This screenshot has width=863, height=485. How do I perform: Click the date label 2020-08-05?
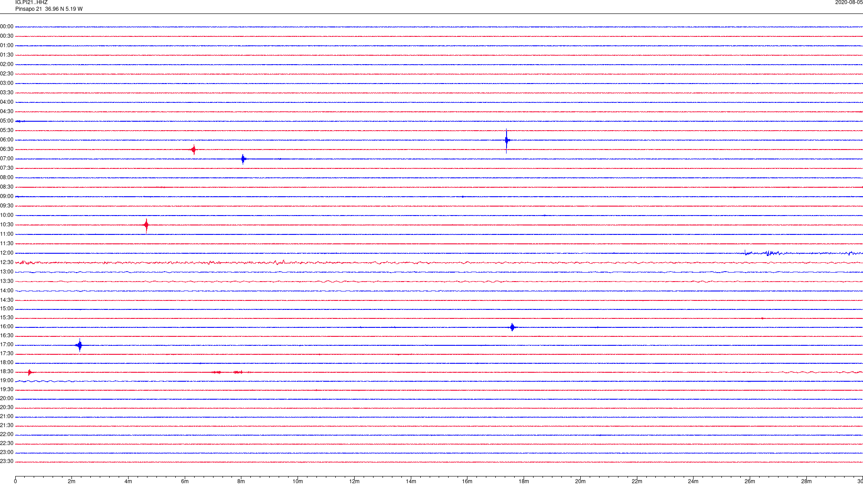pos(849,3)
